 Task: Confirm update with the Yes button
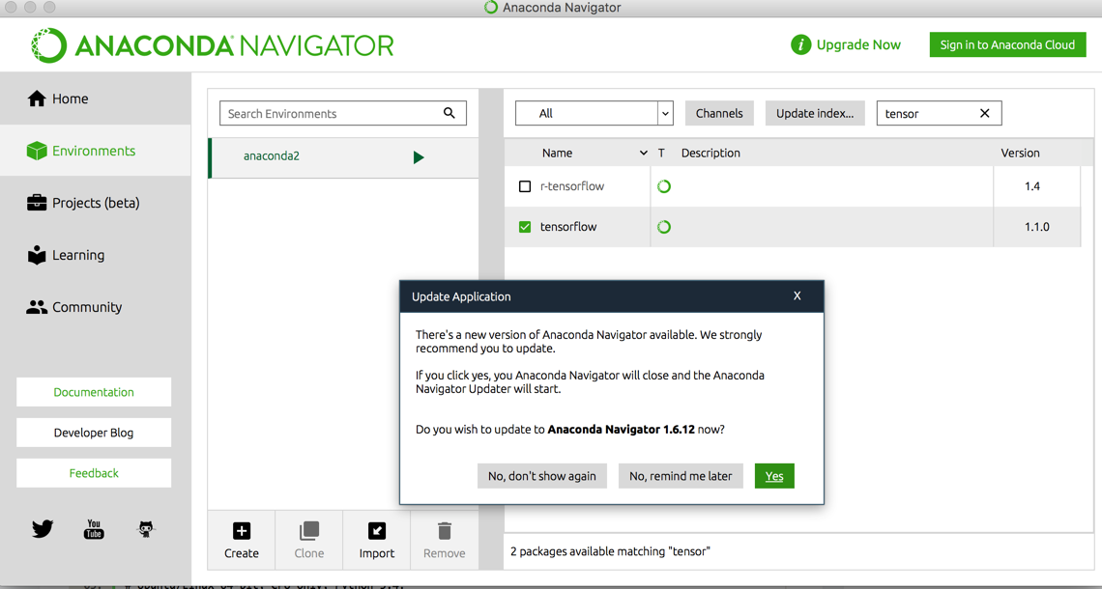773,476
